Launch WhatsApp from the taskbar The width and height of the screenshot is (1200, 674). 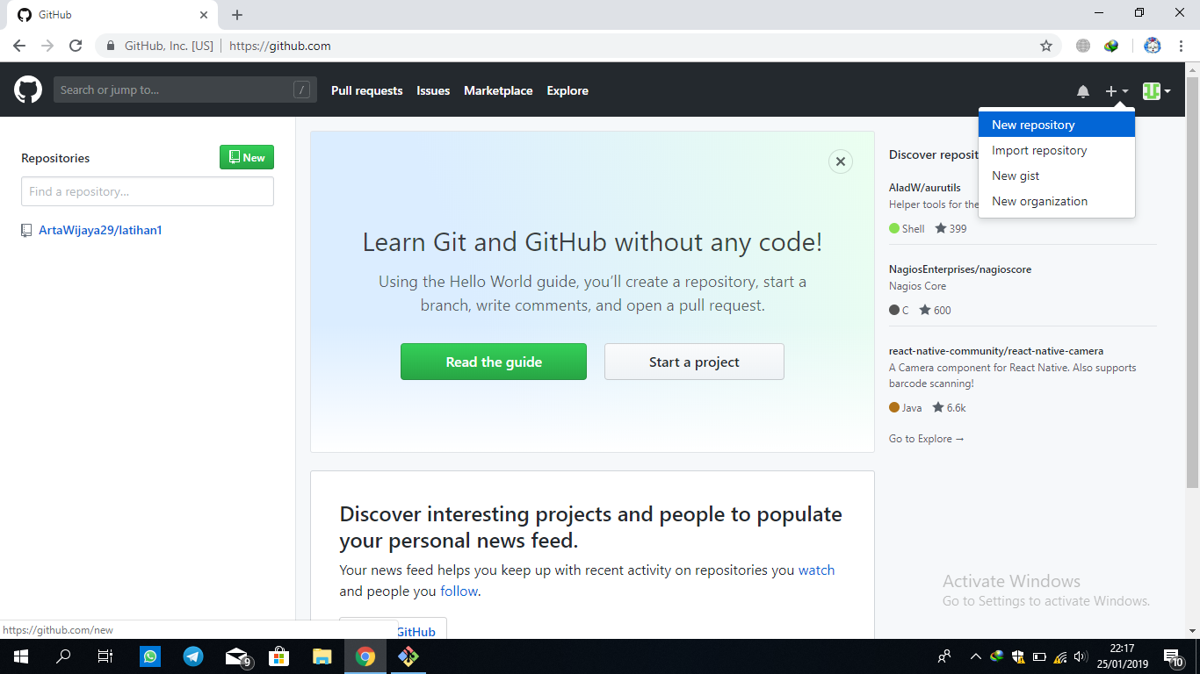(x=150, y=656)
